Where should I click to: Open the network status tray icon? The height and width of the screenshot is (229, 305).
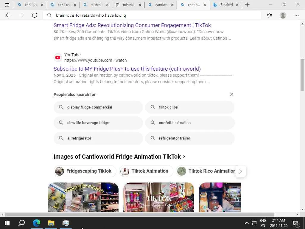254,223
